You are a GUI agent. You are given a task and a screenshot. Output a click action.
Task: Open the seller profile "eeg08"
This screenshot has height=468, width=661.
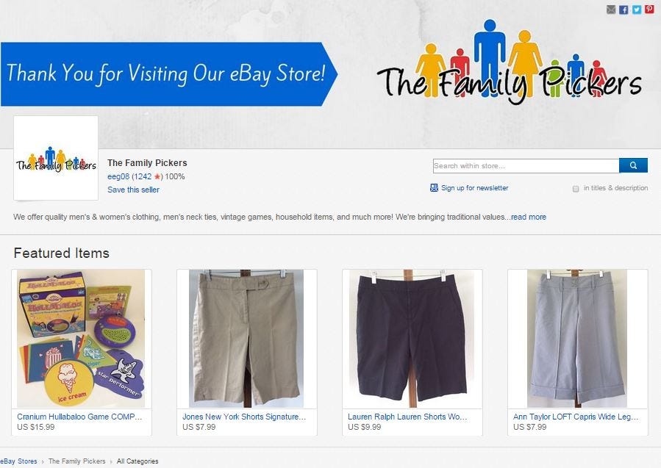[x=118, y=176]
